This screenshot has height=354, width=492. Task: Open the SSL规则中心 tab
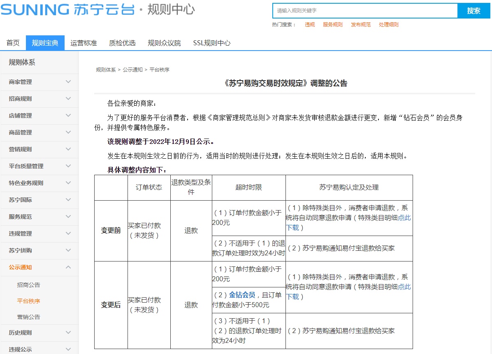(212, 43)
